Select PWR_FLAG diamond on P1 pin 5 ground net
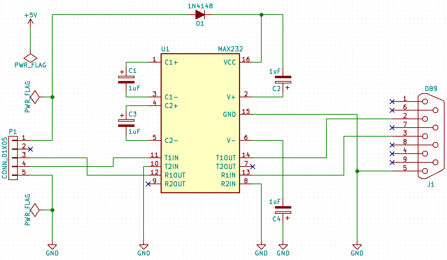This screenshot has width=447, height=260. (35, 210)
